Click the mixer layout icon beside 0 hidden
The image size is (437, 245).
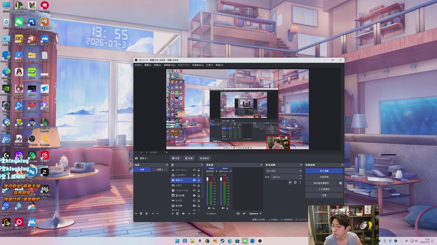click(238, 213)
